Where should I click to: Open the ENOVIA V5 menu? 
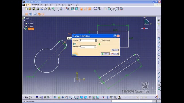tap(35, 5)
